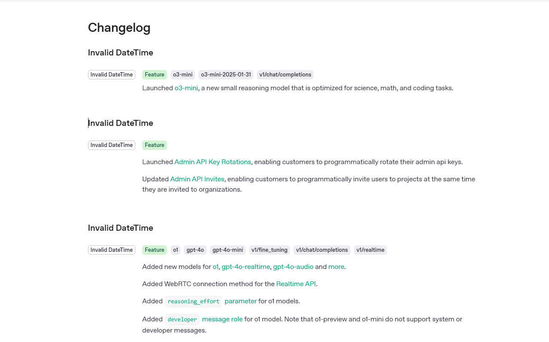Click the Changelog page heading
This screenshot has height=342, width=549.
119,27
